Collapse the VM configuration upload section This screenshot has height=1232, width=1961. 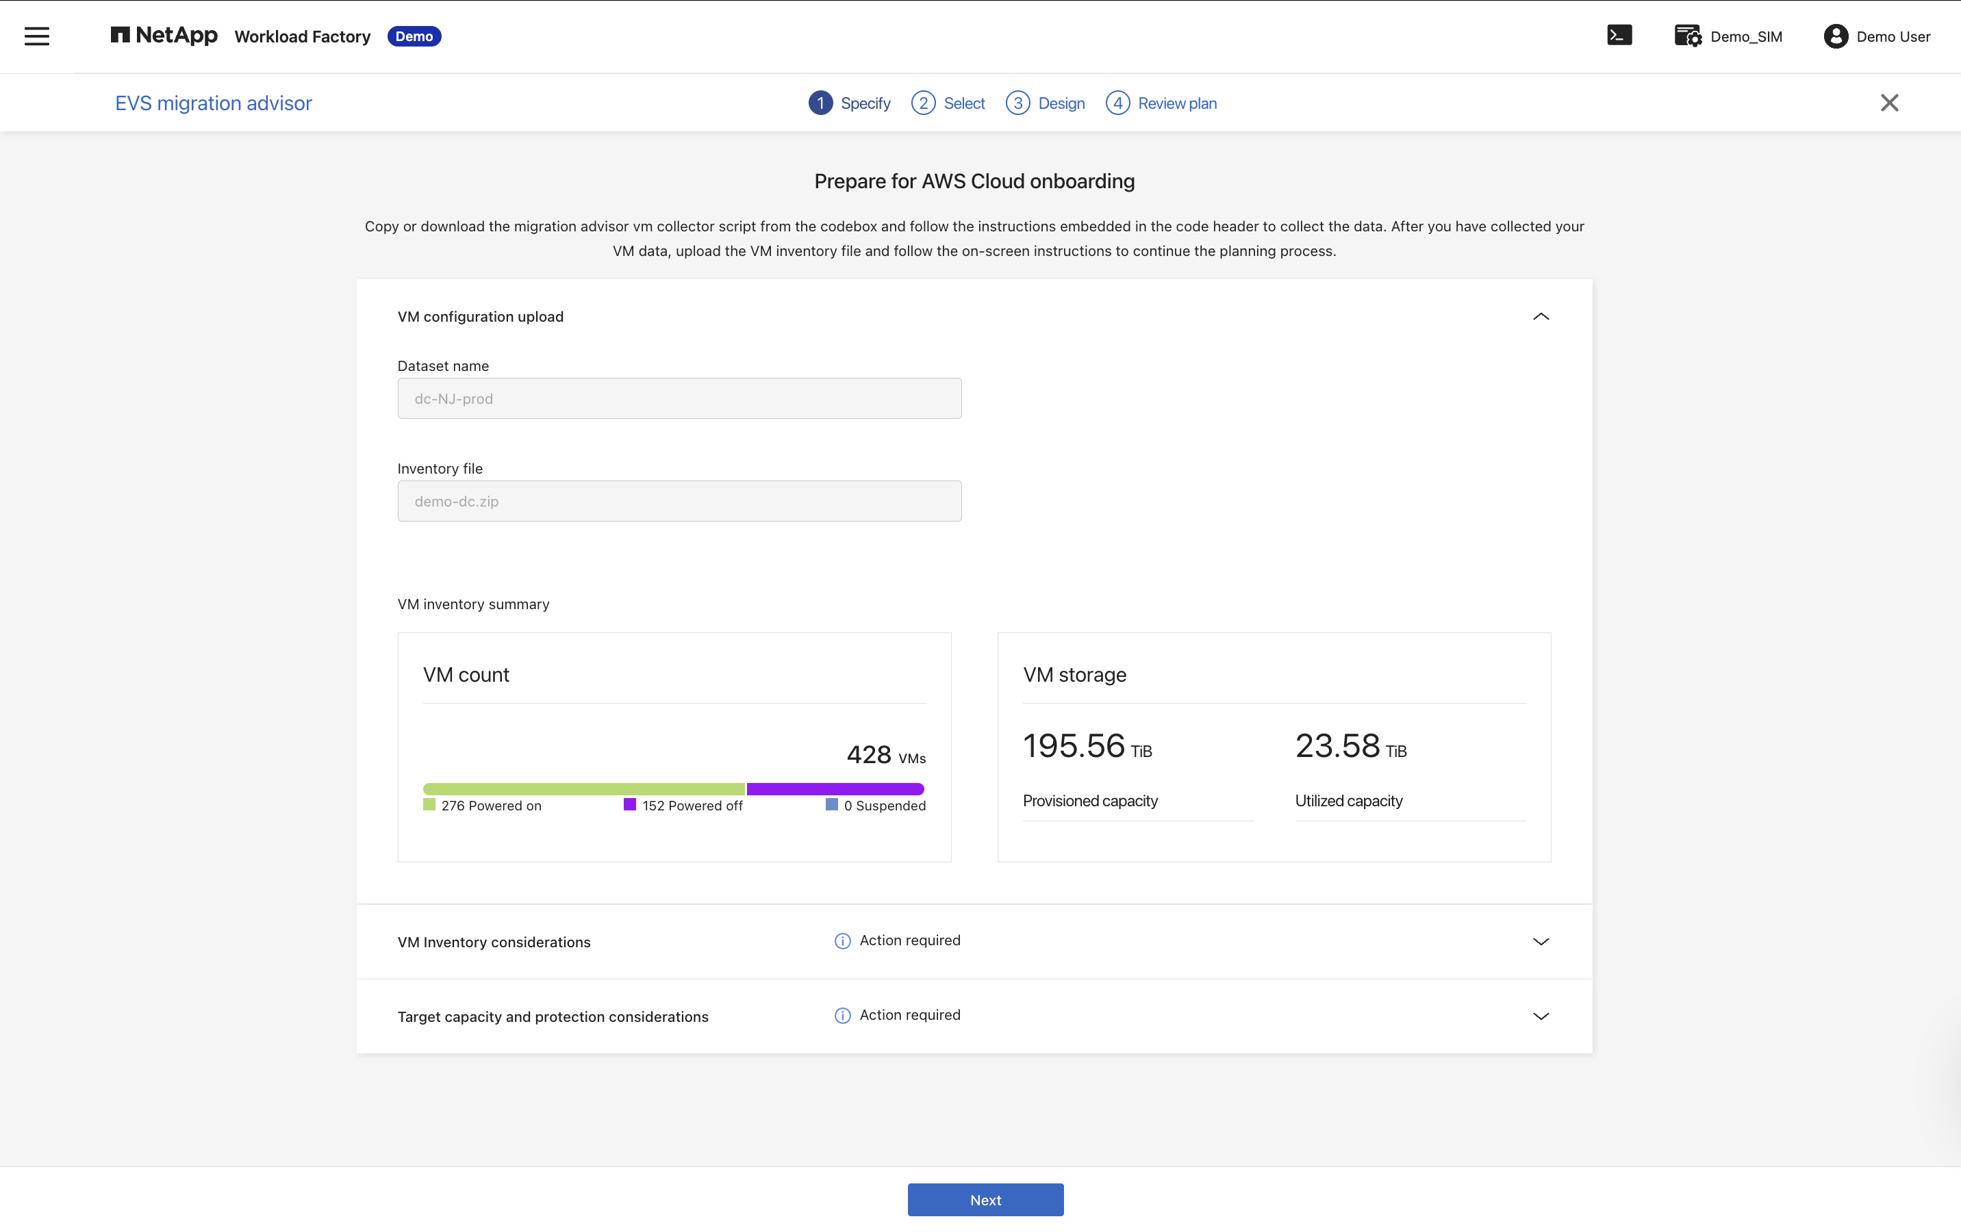[1541, 317]
